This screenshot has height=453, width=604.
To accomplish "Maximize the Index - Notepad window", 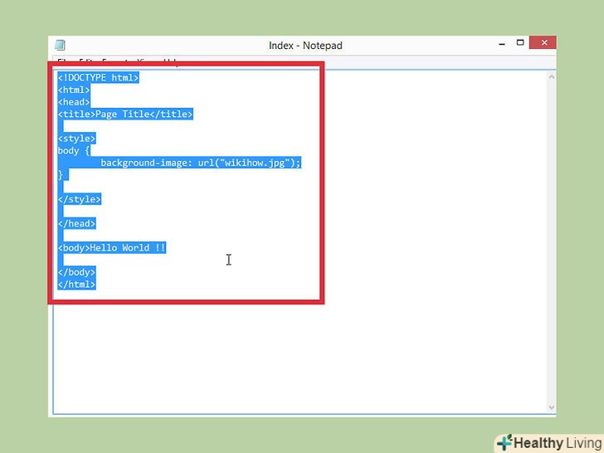I will (x=520, y=43).
